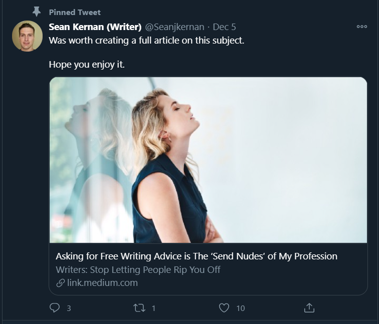Click the 'Was worth creating a full article' text

[x=146, y=41]
